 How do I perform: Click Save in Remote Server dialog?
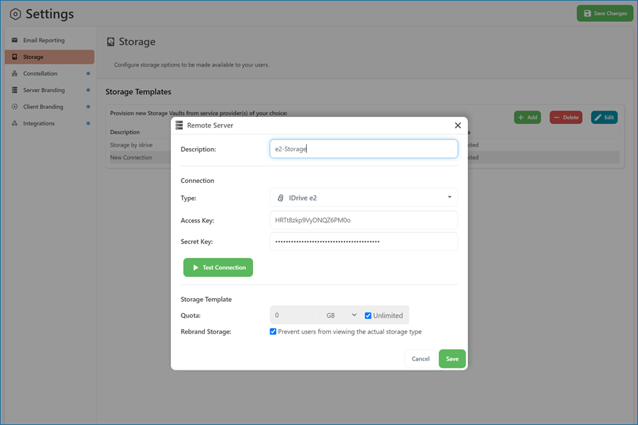pos(452,358)
